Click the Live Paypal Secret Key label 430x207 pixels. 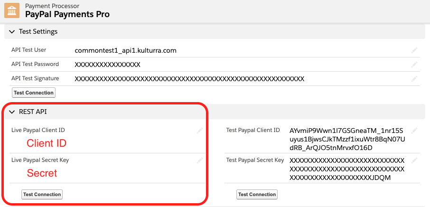[x=40, y=160]
